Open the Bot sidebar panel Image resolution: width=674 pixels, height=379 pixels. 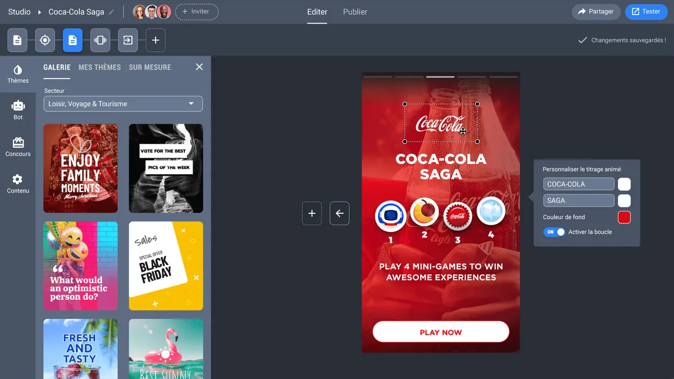[18, 110]
